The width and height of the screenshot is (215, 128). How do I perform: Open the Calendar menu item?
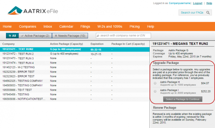coord(66,26)
